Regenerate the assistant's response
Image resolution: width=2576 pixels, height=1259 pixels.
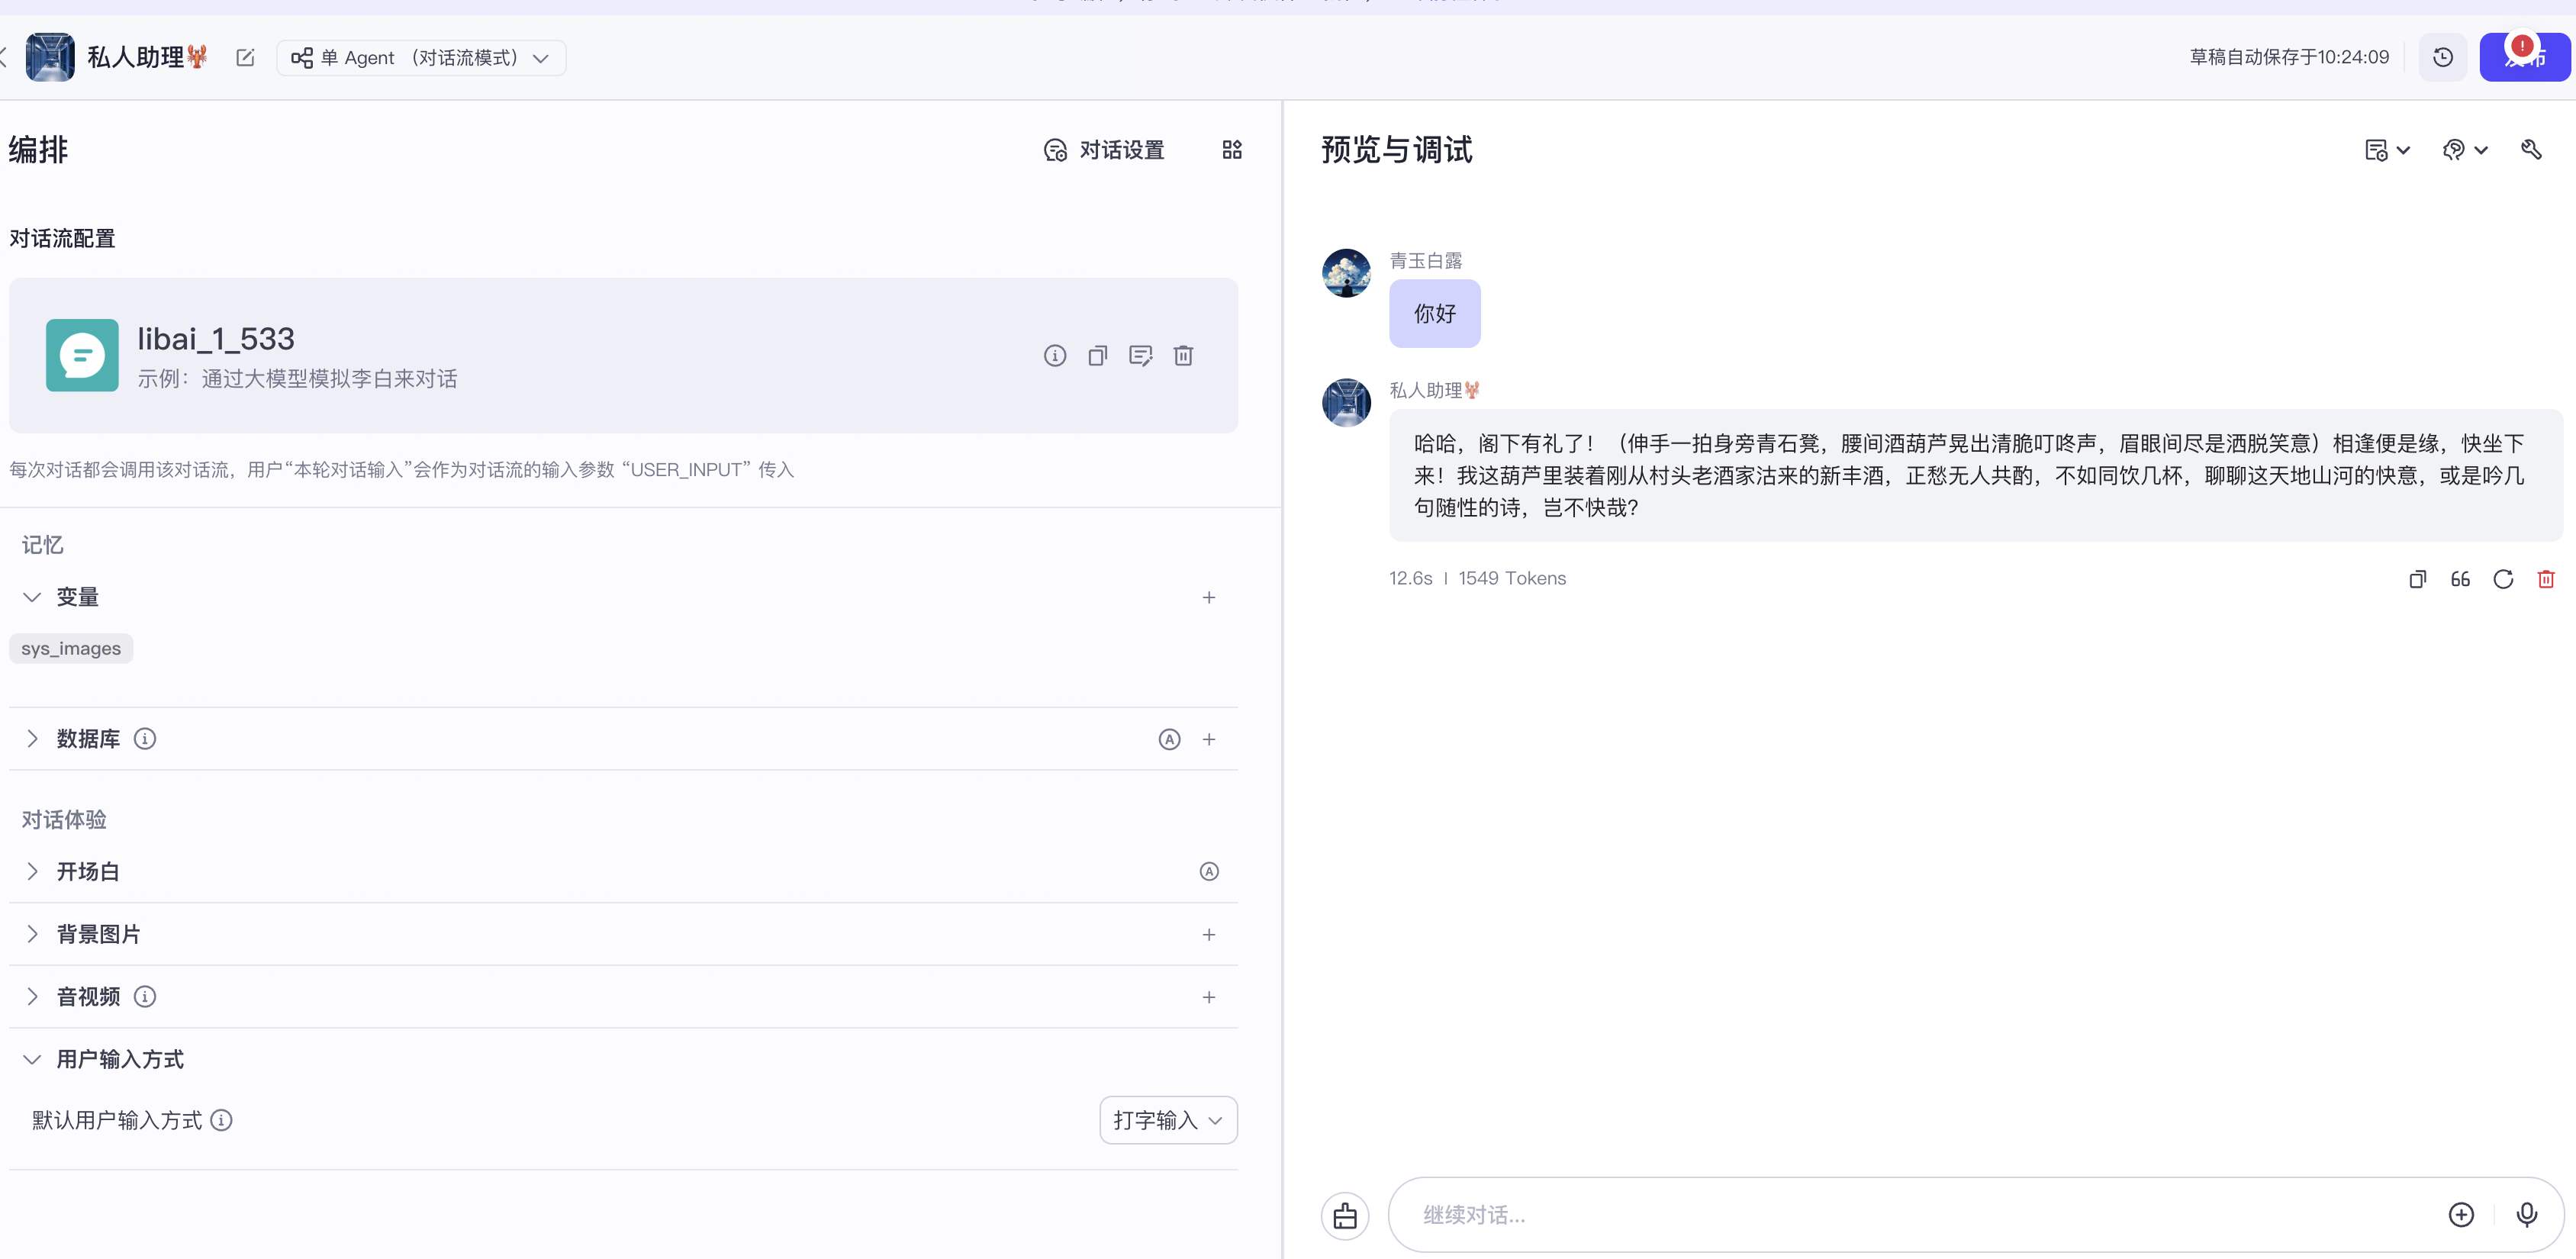pyautogui.click(x=2503, y=579)
